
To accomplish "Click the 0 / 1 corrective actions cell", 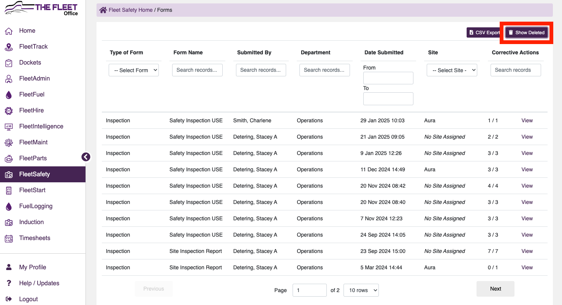I will click(x=493, y=268).
